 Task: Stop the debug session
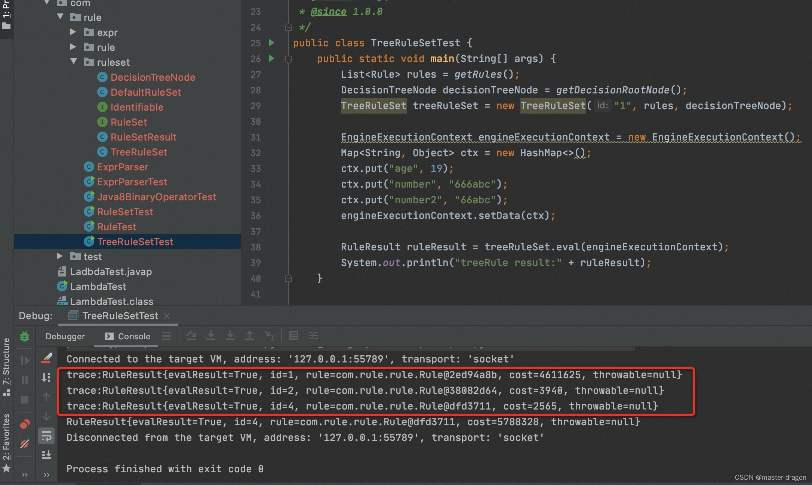25,400
